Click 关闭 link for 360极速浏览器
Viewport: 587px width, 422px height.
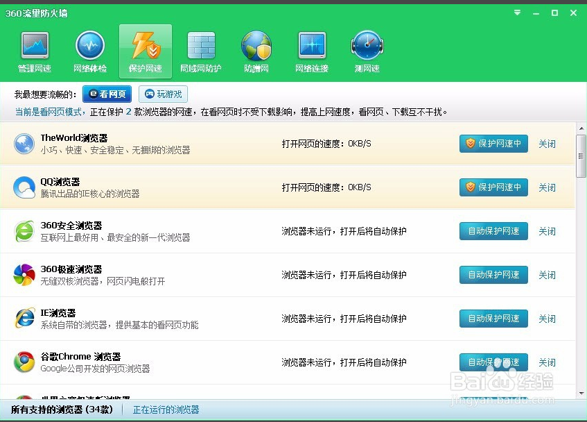pyautogui.click(x=547, y=275)
